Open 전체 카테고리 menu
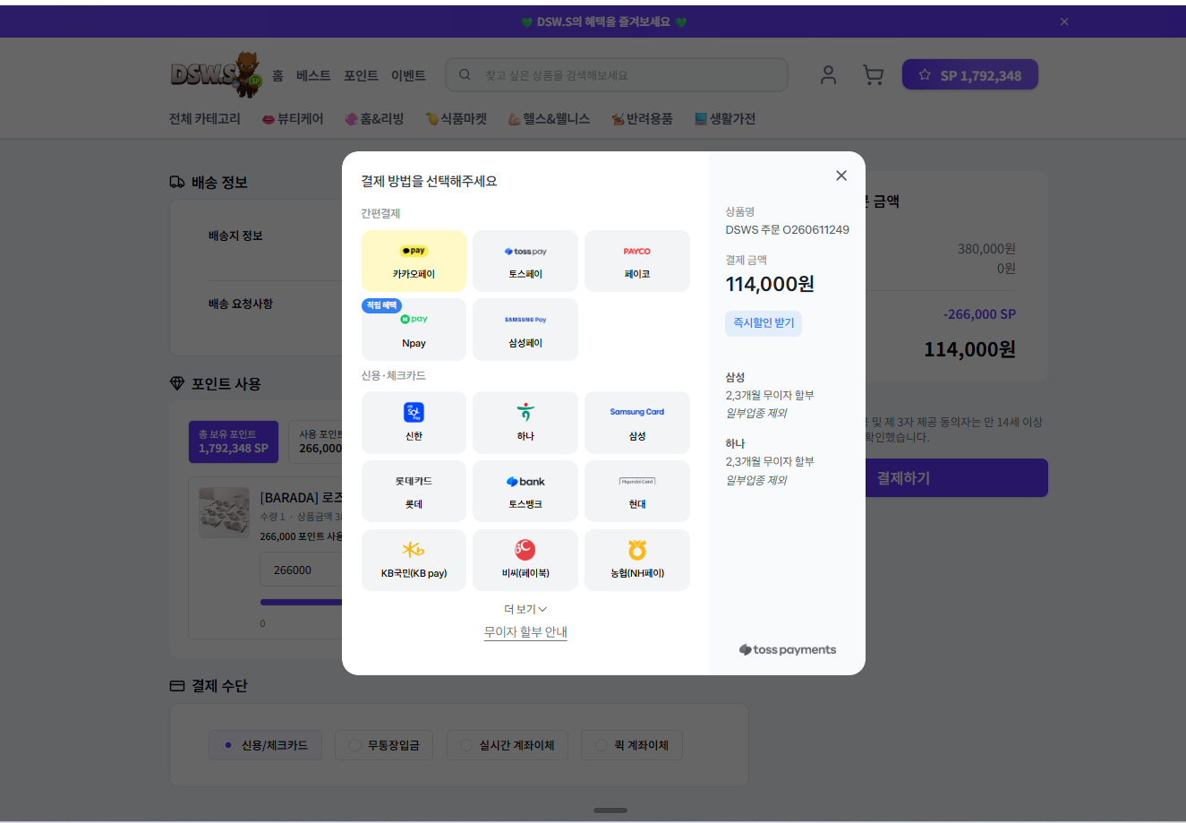This screenshot has width=1186, height=823. point(205,118)
